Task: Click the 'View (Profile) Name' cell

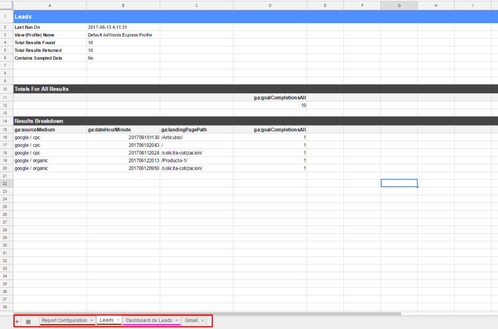Action: point(50,35)
